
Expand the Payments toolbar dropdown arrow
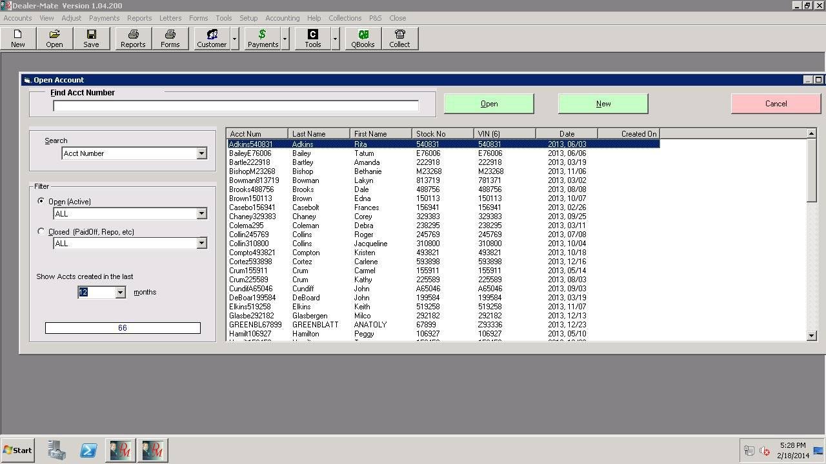285,38
